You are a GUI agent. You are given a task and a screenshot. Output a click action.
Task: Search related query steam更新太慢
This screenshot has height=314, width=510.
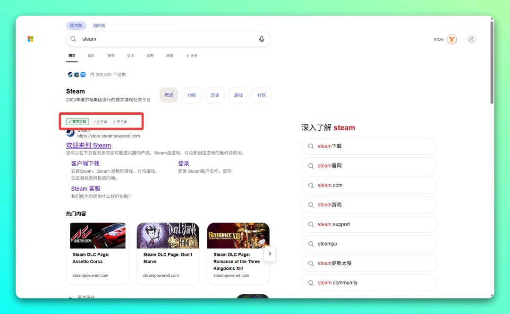tap(369, 263)
